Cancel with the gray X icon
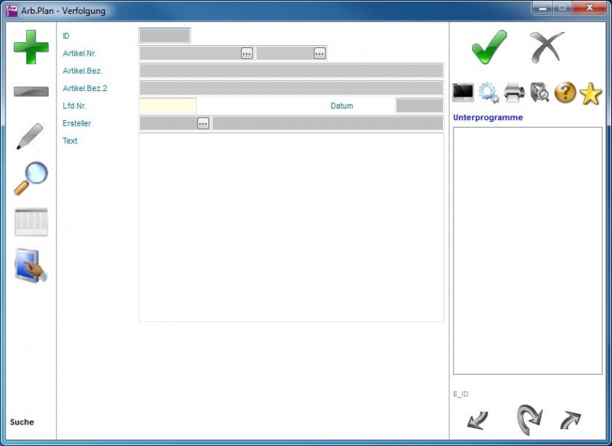This screenshot has width=612, height=446. pos(547,47)
